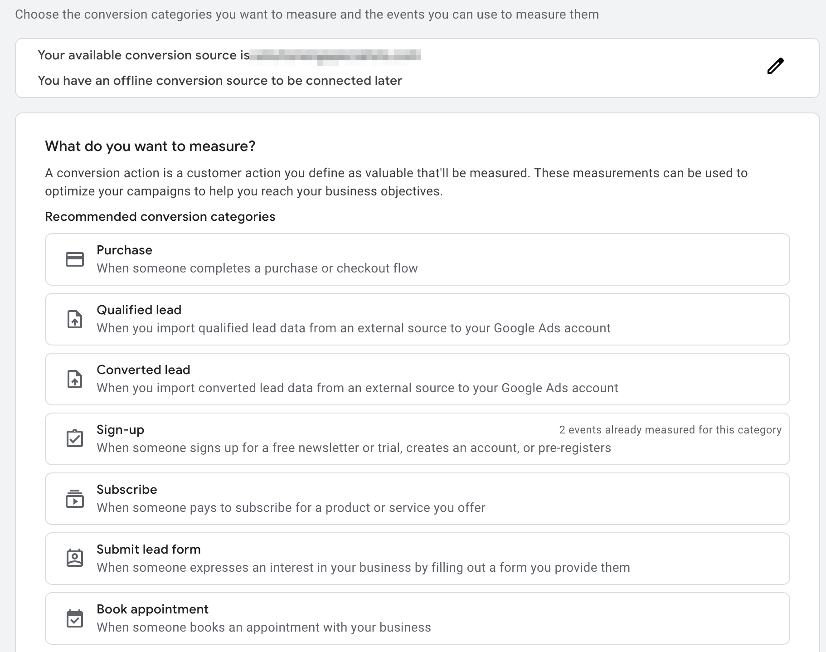This screenshot has height=652, width=826.
Task: Click the 'What do you want to measure?' heading
Action: pyautogui.click(x=150, y=146)
